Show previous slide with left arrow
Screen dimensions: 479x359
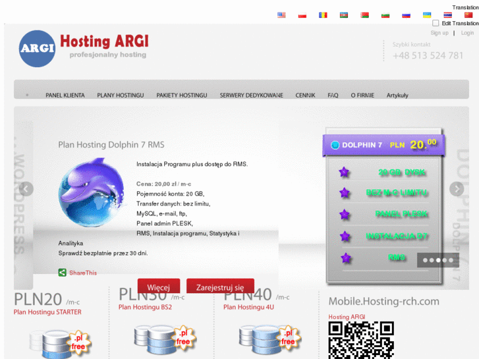click(26, 189)
